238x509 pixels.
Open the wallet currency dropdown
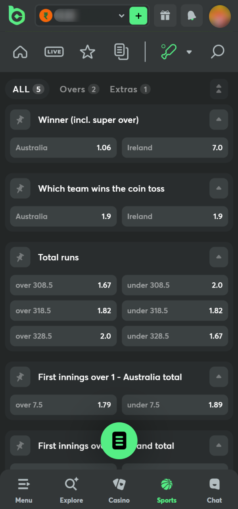(x=121, y=16)
